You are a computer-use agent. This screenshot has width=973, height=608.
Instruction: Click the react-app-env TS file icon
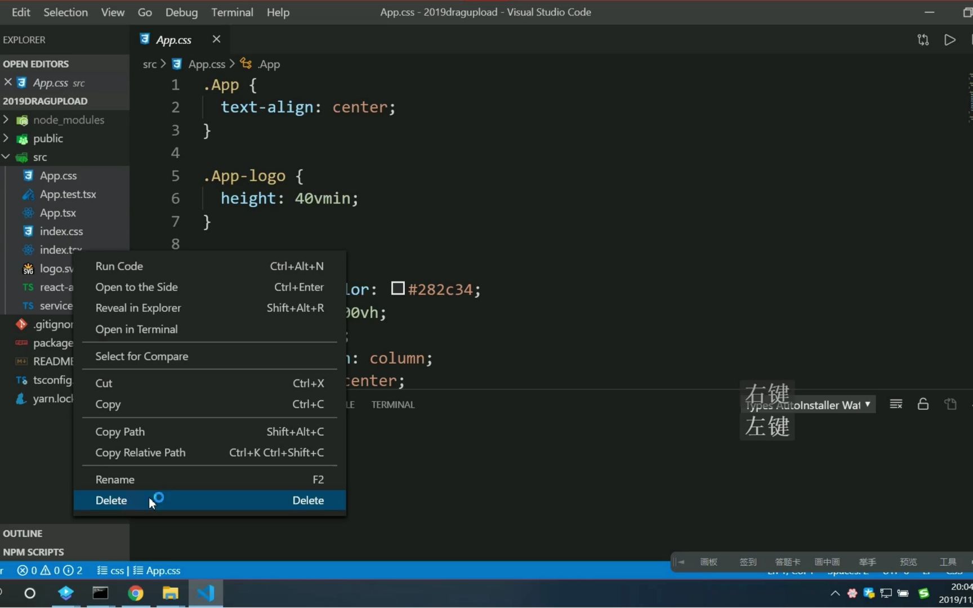click(28, 287)
